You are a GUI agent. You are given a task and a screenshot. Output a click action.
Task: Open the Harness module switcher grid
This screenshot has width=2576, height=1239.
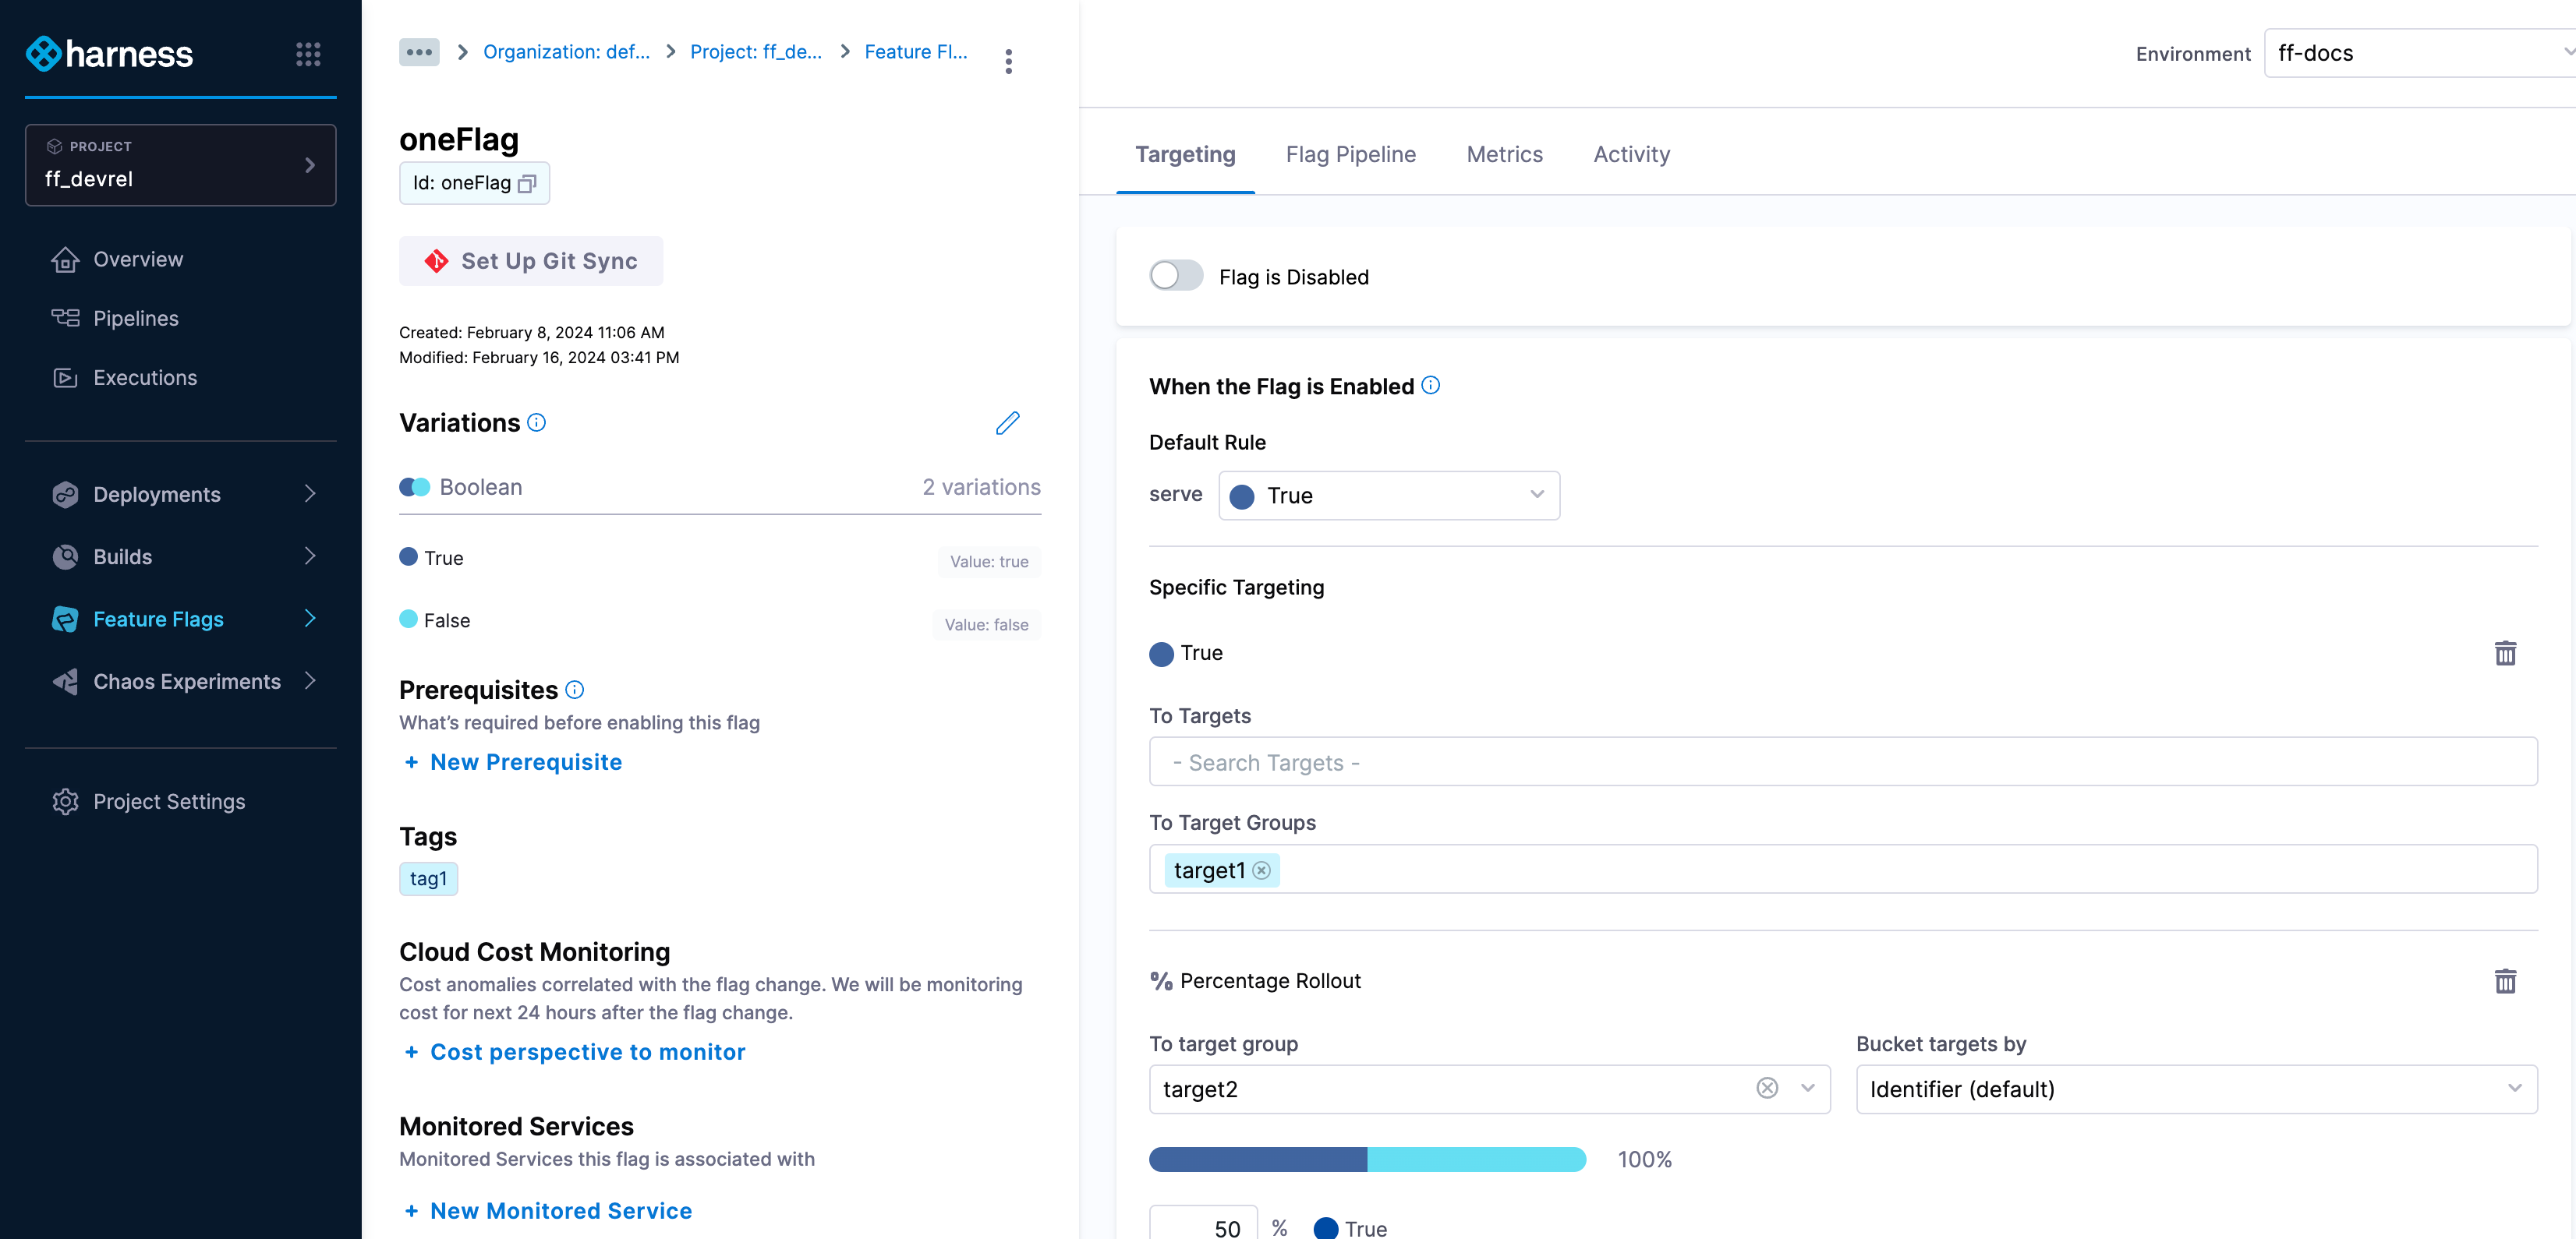click(x=308, y=54)
